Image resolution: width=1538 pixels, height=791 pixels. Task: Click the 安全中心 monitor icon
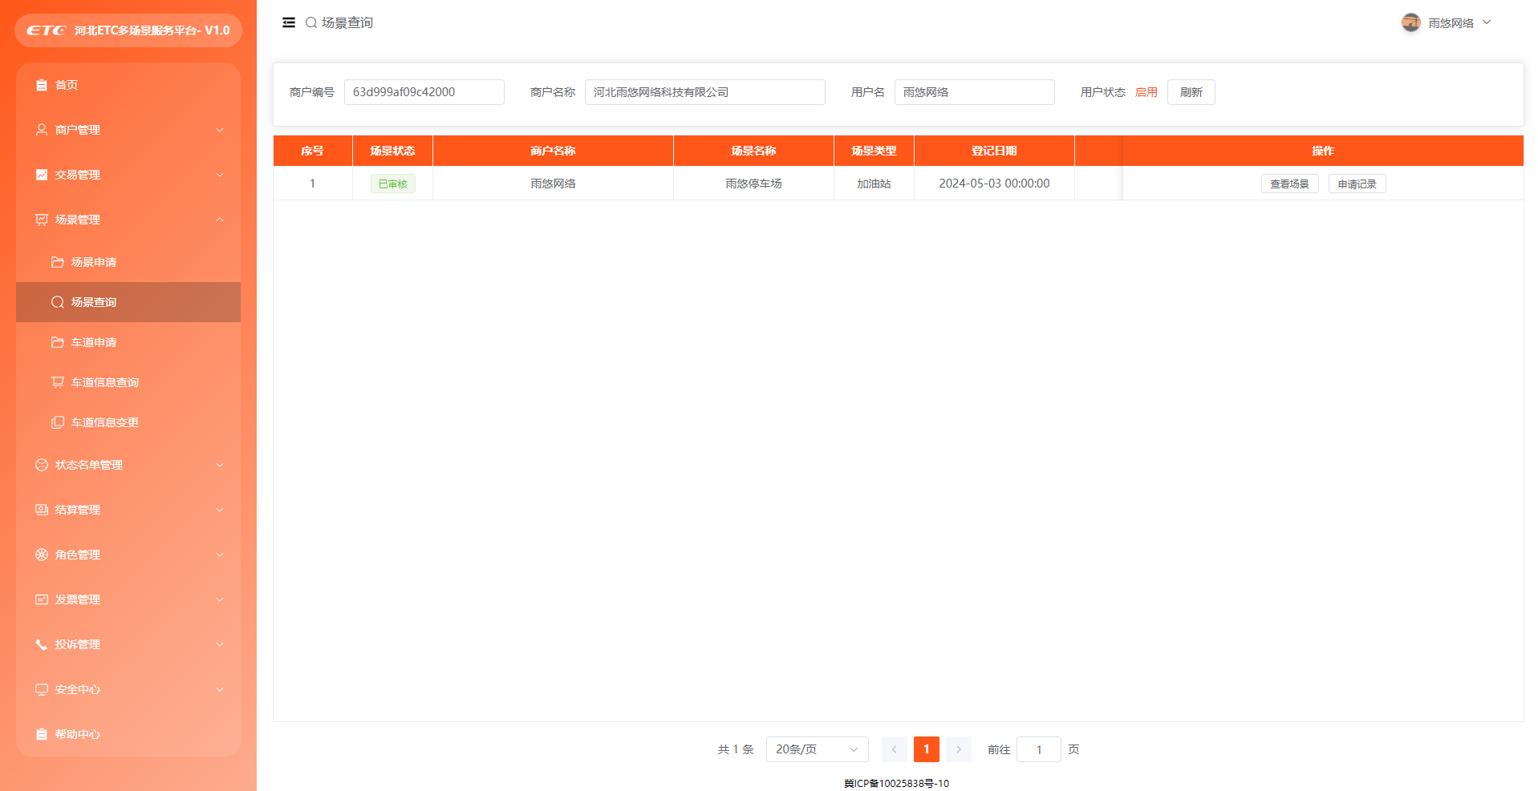pyautogui.click(x=42, y=689)
